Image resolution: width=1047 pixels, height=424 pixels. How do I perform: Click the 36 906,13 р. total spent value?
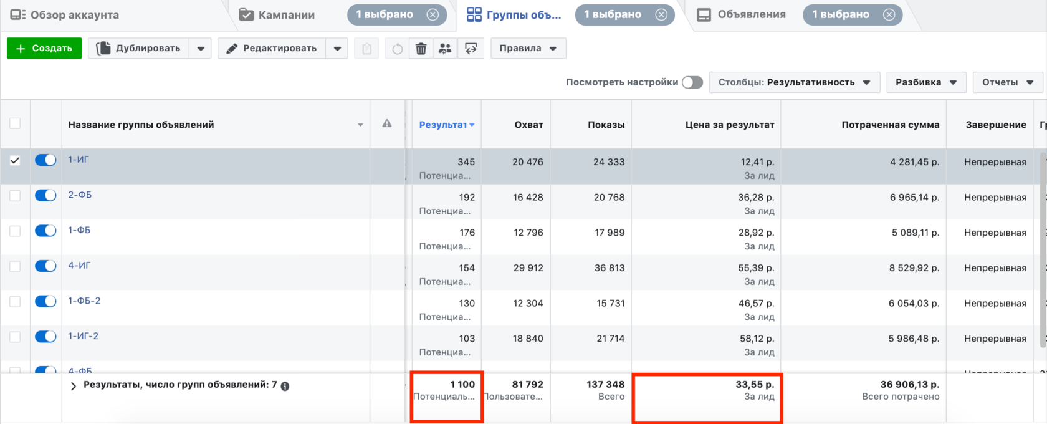(x=910, y=385)
